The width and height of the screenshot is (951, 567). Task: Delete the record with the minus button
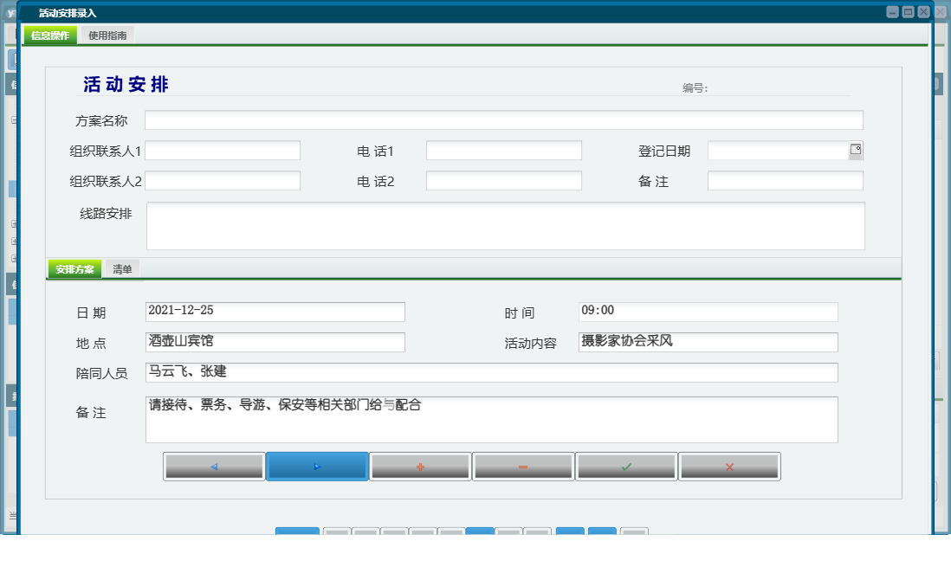pyautogui.click(x=523, y=467)
